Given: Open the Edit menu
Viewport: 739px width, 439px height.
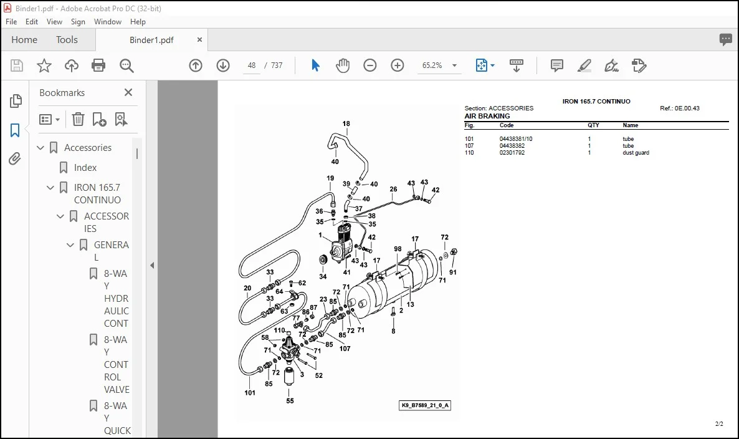Looking at the screenshot, I should coord(32,22).
